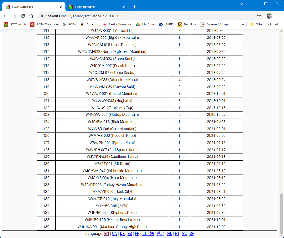The height and width of the screenshot is (238, 284).
Task: Click the home icon in the toolbar
Action: click(31, 16)
